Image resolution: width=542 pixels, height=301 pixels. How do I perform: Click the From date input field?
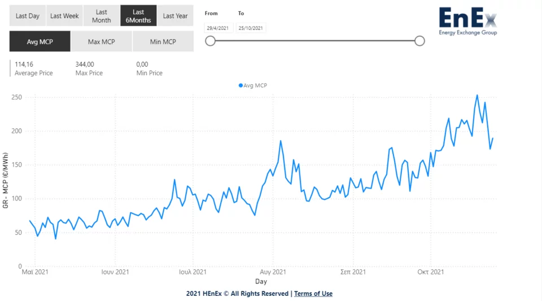click(218, 28)
